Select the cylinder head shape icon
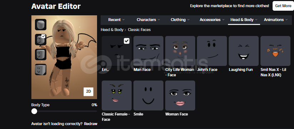This screenshot has height=129, width=294. [41, 25]
